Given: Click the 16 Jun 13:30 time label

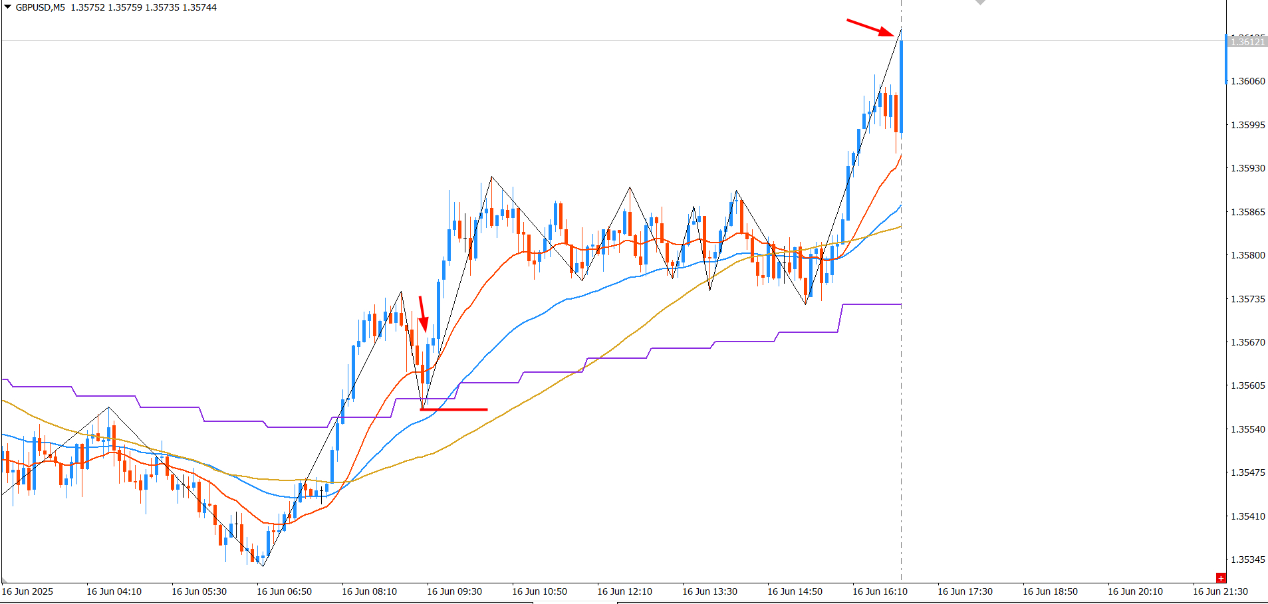Looking at the screenshot, I should coord(709,591).
